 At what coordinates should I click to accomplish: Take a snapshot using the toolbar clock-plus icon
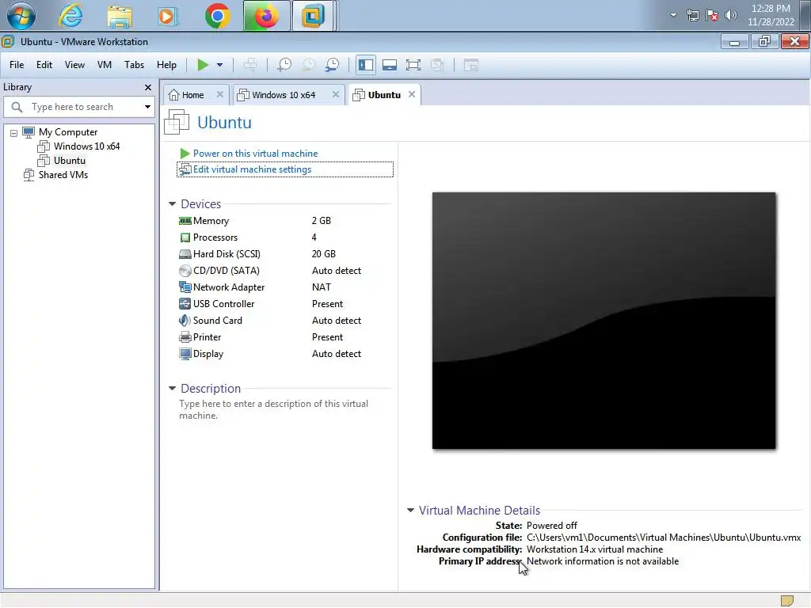pos(284,65)
